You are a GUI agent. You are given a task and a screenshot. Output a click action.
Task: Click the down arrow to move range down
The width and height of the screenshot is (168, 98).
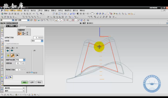[12, 51]
